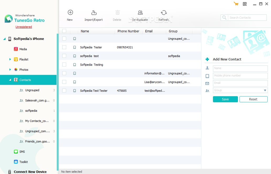Click device icon in Softpedia Tester row
The width and height of the screenshot is (271, 174).
(75, 47)
